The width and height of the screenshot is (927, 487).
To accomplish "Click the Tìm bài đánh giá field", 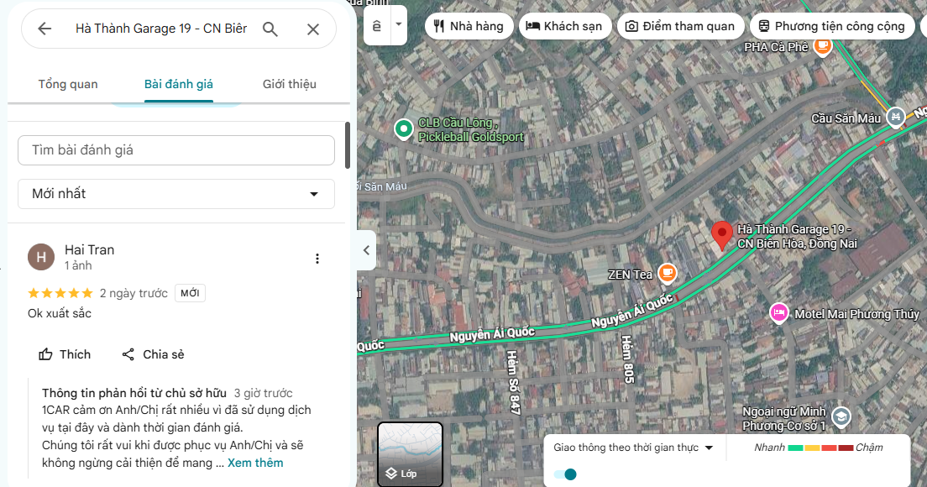I will click(x=176, y=150).
